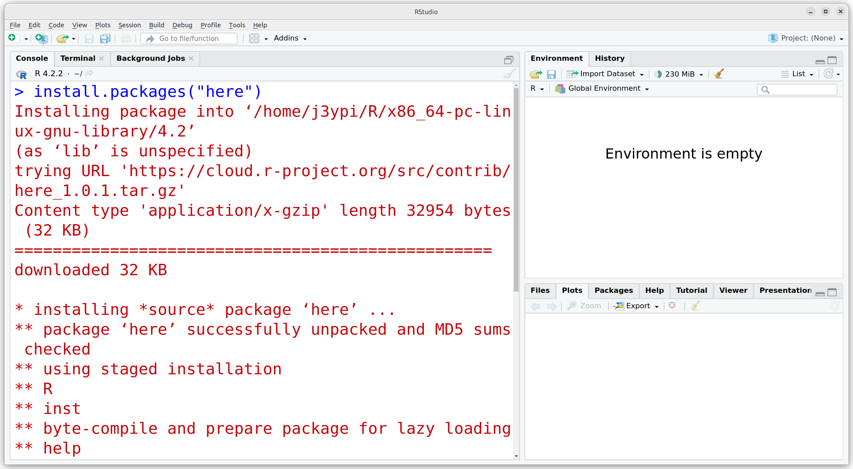Open the Addins dropdown
Viewport: 853px width, 469px height.
point(290,38)
